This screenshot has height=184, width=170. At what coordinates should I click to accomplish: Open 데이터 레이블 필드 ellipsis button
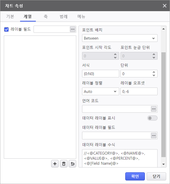[x=154, y=136]
